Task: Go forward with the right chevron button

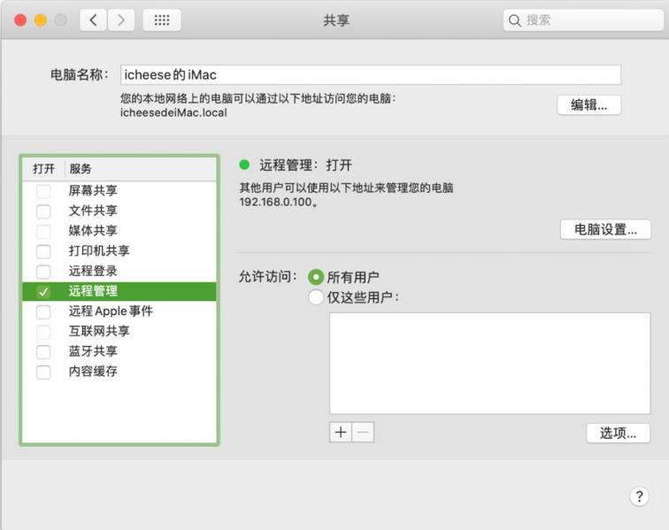Action: click(121, 20)
